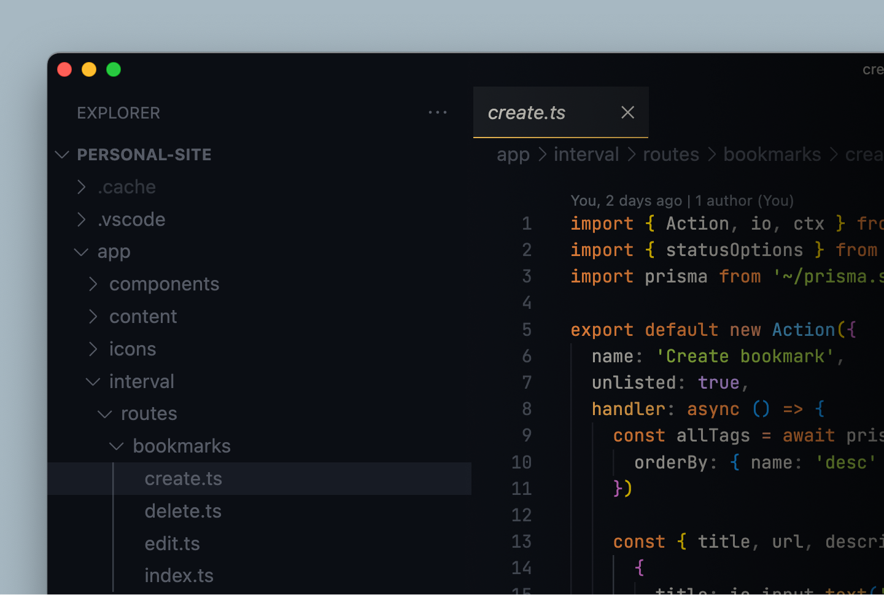Collapse the interval folder

click(x=93, y=381)
